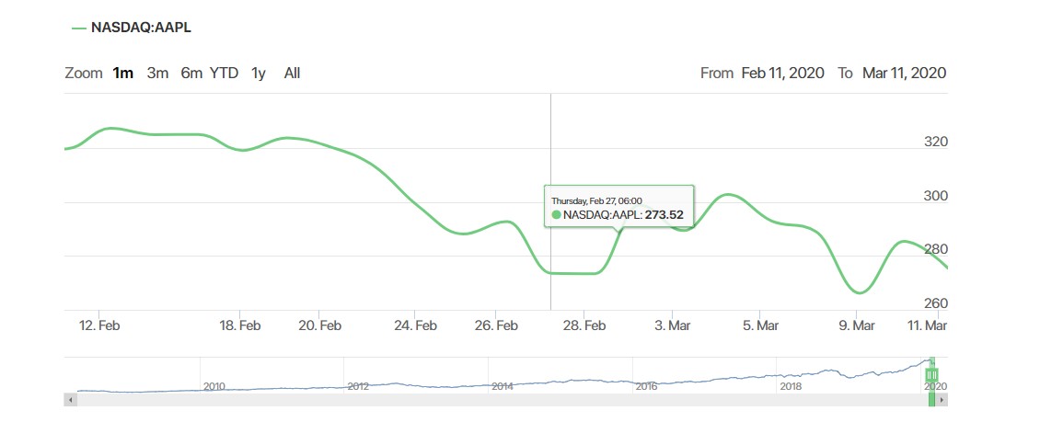Click the 9. Mar low point on line

click(859, 292)
